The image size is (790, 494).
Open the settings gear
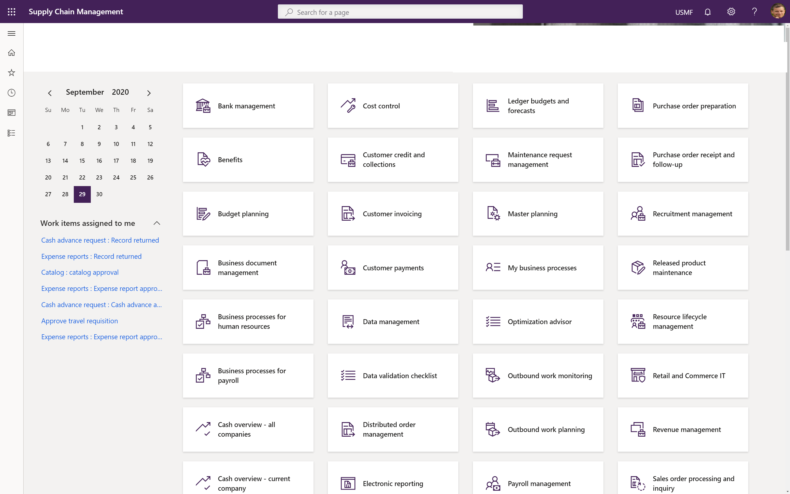click(x=731, y=12)
